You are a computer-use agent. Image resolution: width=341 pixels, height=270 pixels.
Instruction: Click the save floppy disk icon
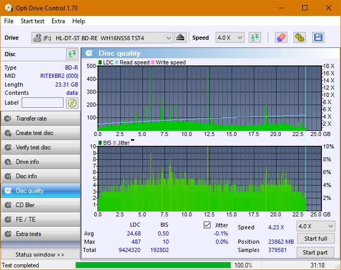point(318,38)
